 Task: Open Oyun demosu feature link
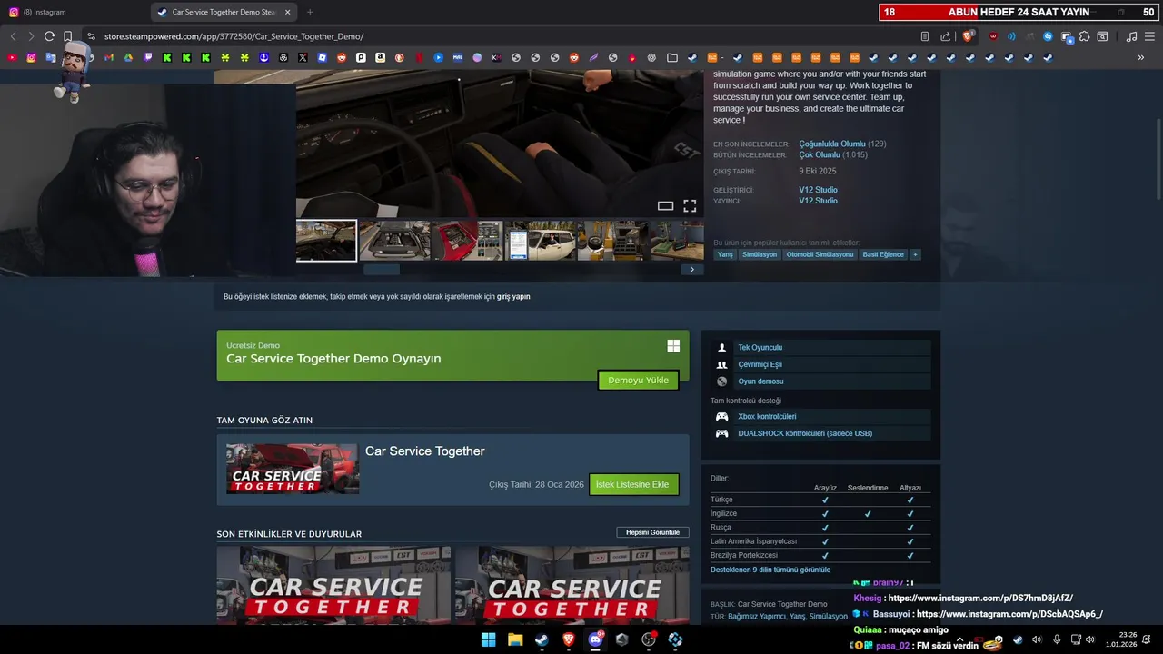(760, 381)
